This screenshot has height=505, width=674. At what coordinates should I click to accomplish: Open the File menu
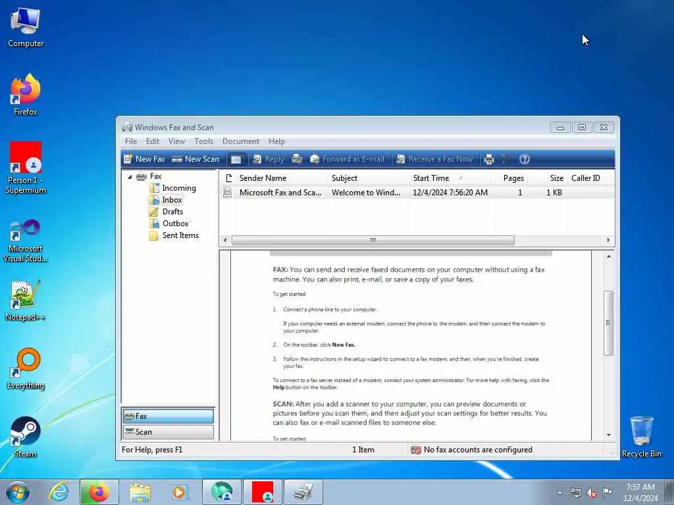coord(131,141)
